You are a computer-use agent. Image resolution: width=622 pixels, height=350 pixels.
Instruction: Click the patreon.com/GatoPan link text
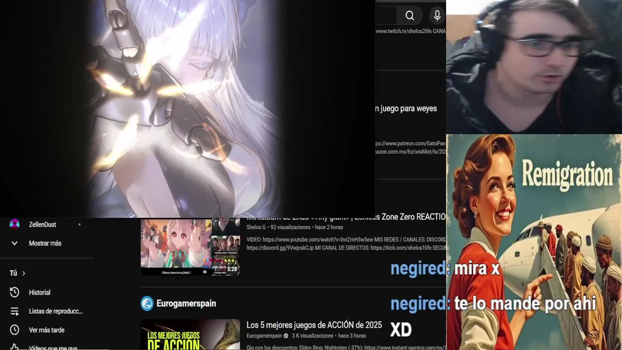point(411,143)
